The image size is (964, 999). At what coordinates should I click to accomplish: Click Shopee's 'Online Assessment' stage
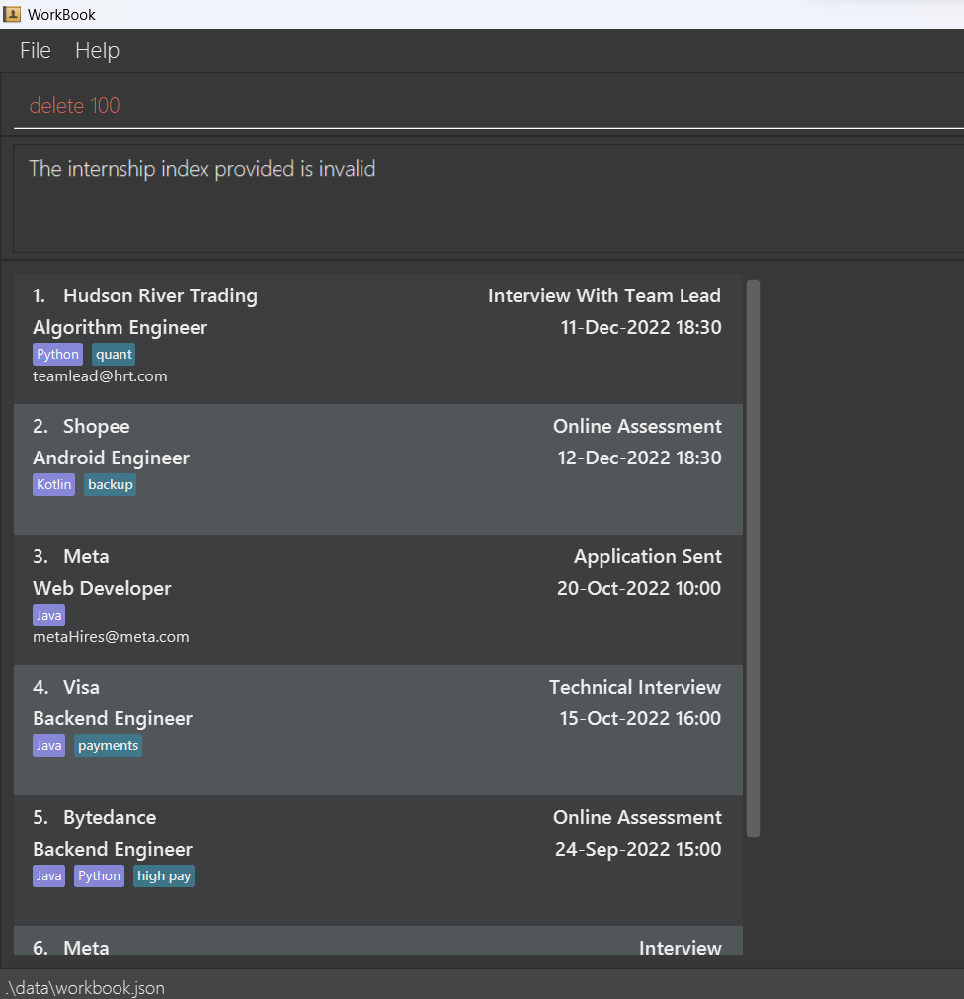[x=637, y=426]
